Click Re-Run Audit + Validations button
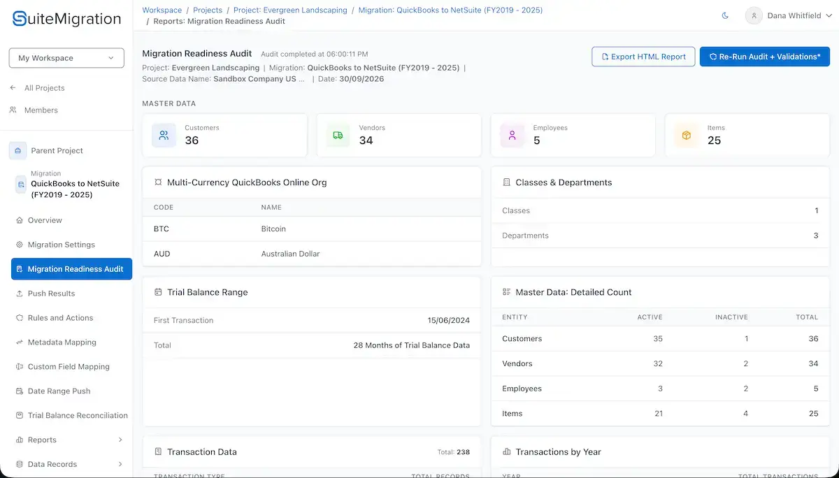Image resolution: width=839 pixels, height=478 pixels. (764, 57)
